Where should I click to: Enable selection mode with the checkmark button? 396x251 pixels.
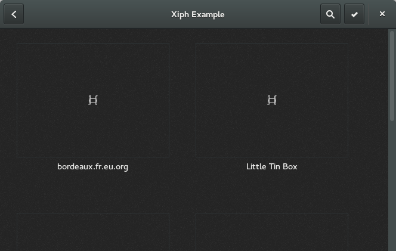pos(354,14)
